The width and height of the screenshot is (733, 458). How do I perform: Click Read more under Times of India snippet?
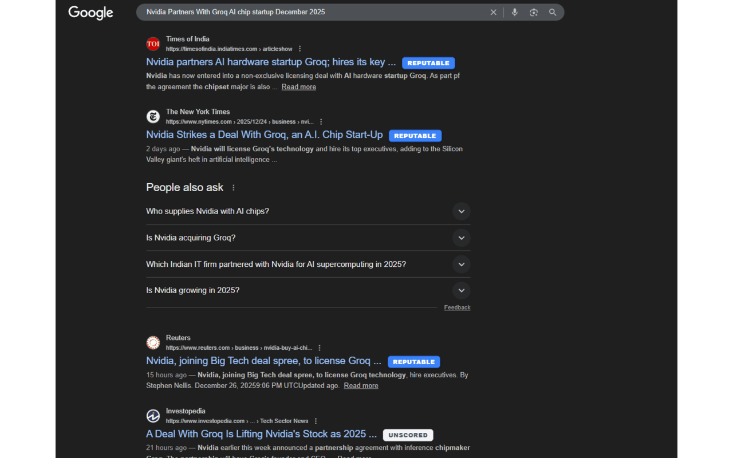pos(299,87)
